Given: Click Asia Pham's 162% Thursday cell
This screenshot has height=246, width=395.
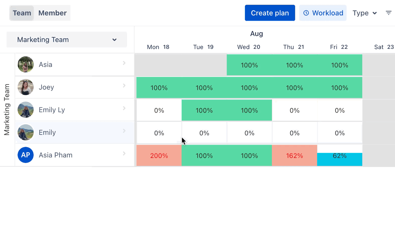Looking at the screenshot, I should coord(295,156).
